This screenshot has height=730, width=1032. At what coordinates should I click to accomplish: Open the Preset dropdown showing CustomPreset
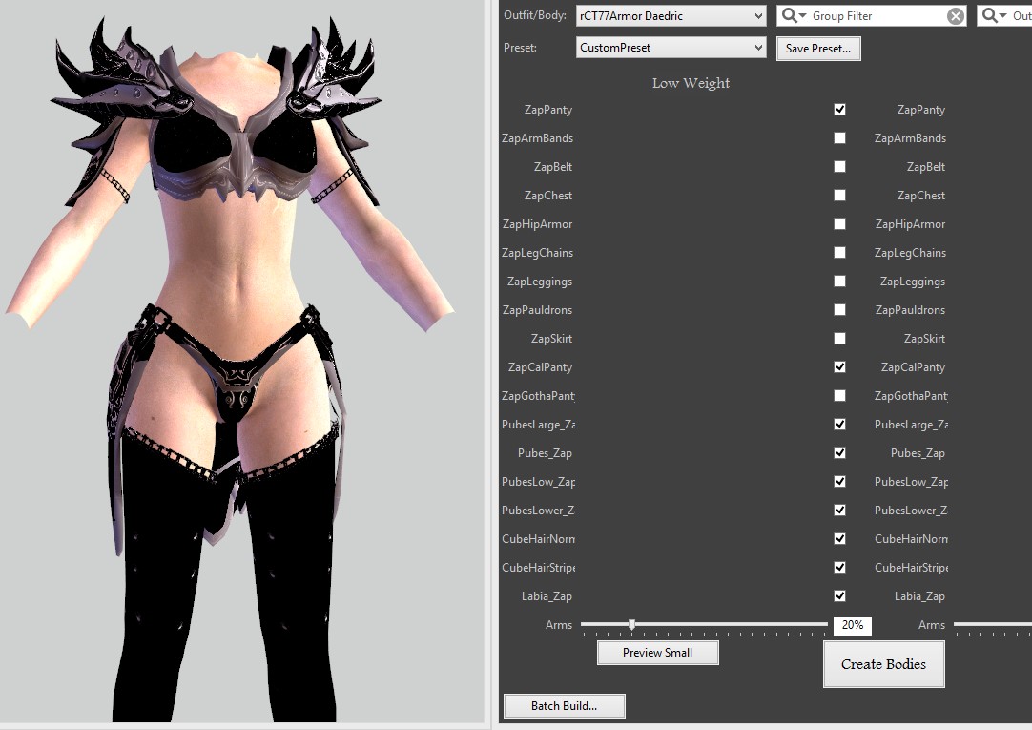(x=671, y=48)
